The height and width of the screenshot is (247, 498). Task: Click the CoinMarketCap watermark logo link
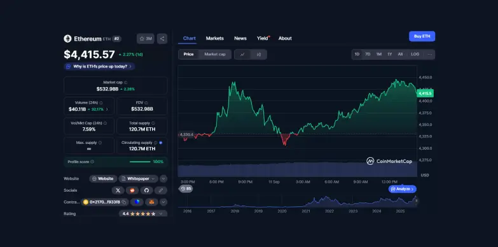(389, 161)
